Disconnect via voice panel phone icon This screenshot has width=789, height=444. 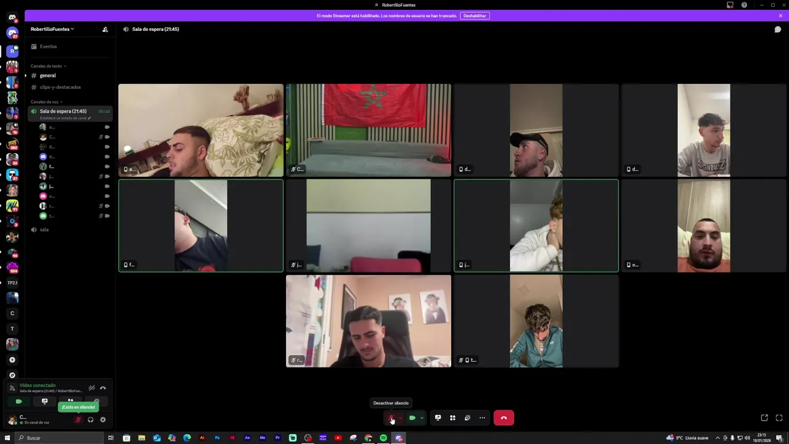pyautogui.click(x=103, y=388)
